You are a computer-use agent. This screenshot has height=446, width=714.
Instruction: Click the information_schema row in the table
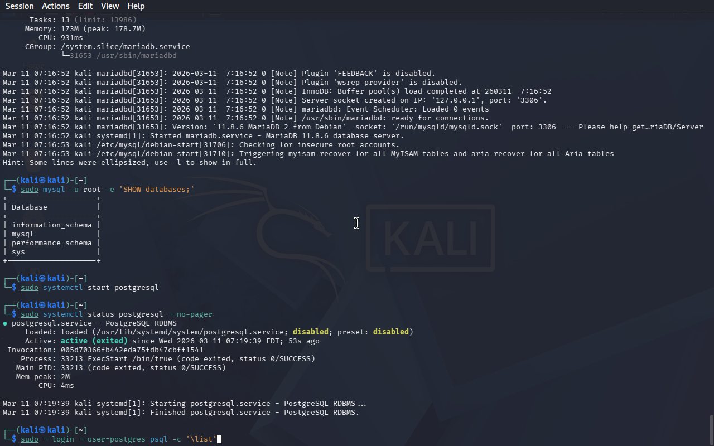click(51, 225)
